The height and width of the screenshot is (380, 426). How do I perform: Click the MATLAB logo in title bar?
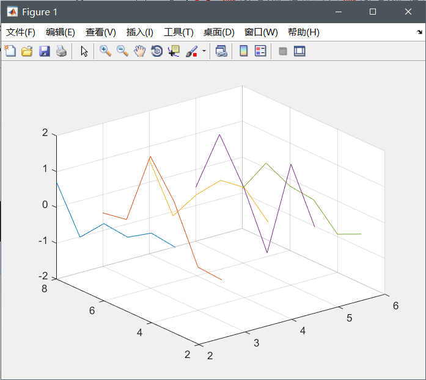(x=12, y=12)
